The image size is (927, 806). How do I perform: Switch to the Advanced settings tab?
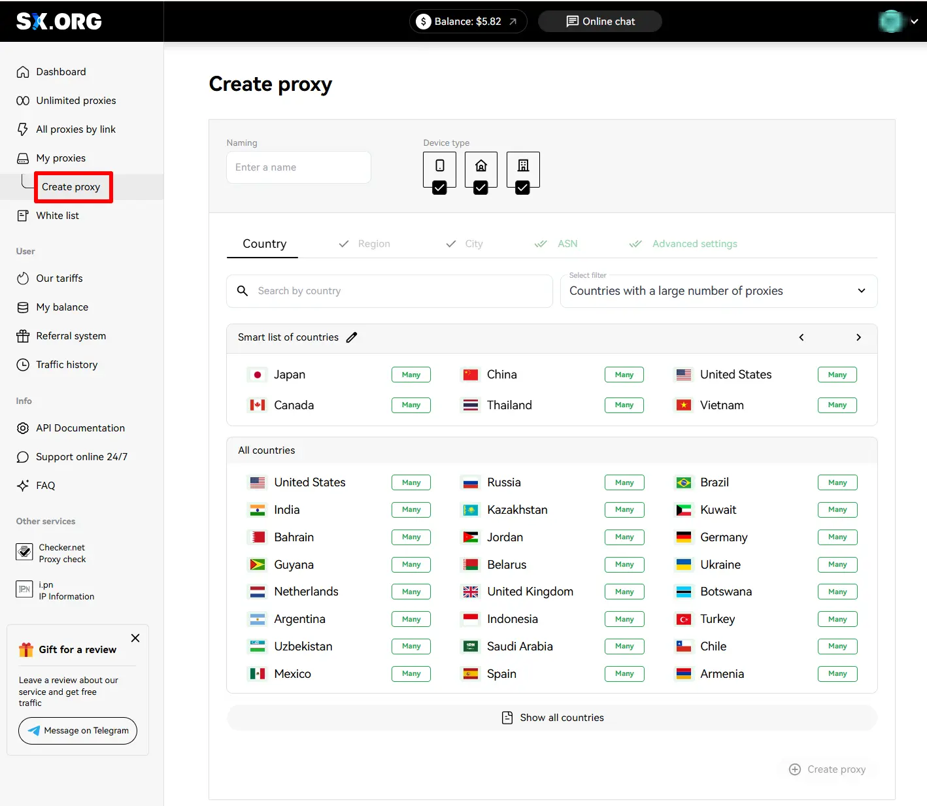click(x=694, y=244)
